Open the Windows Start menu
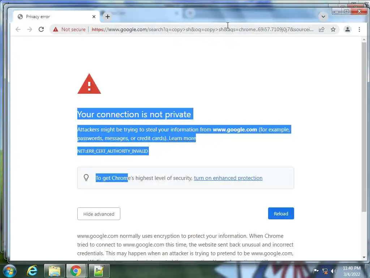Screen dimensions: 370x278 coord(10,271)
